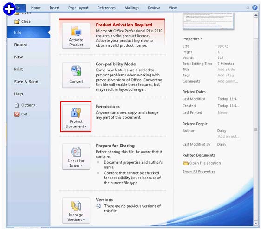This screenshot has width=261, height=229.
Task: Click the 'Prepare for Sharing' heading
Action: (115, 146)
